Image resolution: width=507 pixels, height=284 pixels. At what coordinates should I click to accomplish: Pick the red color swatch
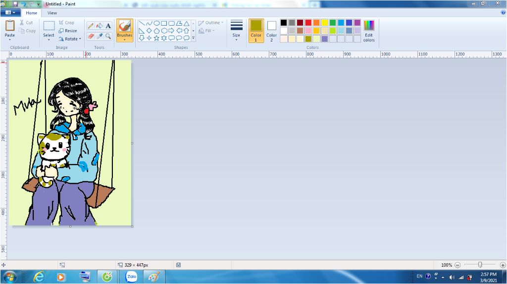point(308,23)
